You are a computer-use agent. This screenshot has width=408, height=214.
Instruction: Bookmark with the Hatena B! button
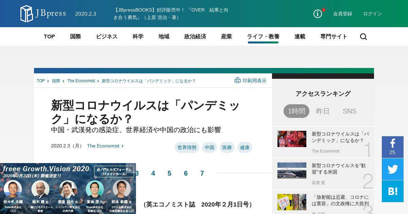[x=393, y=191]
